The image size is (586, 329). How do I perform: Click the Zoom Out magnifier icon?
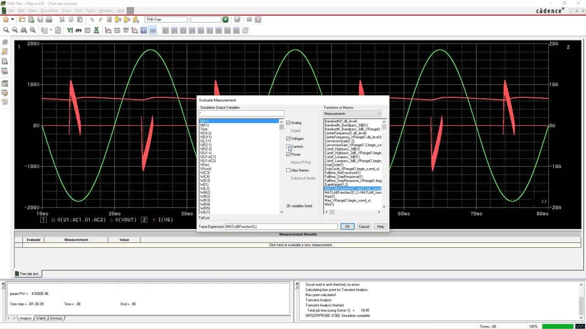point(15,30)
